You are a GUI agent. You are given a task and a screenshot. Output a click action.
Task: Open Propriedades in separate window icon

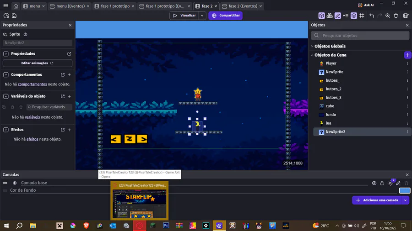tap(69, 54)
